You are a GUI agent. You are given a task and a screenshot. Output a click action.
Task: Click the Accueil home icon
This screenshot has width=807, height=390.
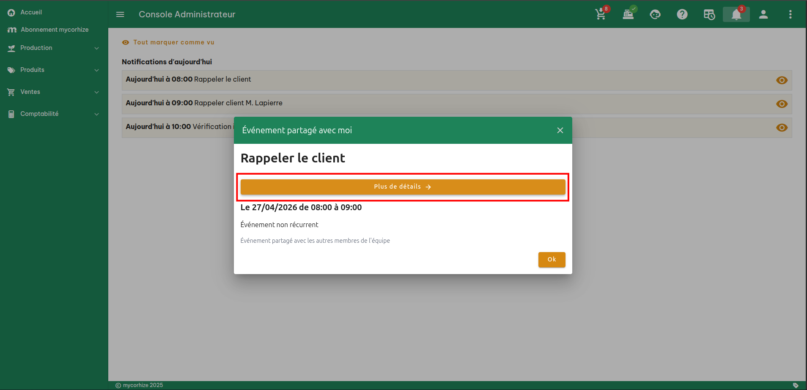11,13
